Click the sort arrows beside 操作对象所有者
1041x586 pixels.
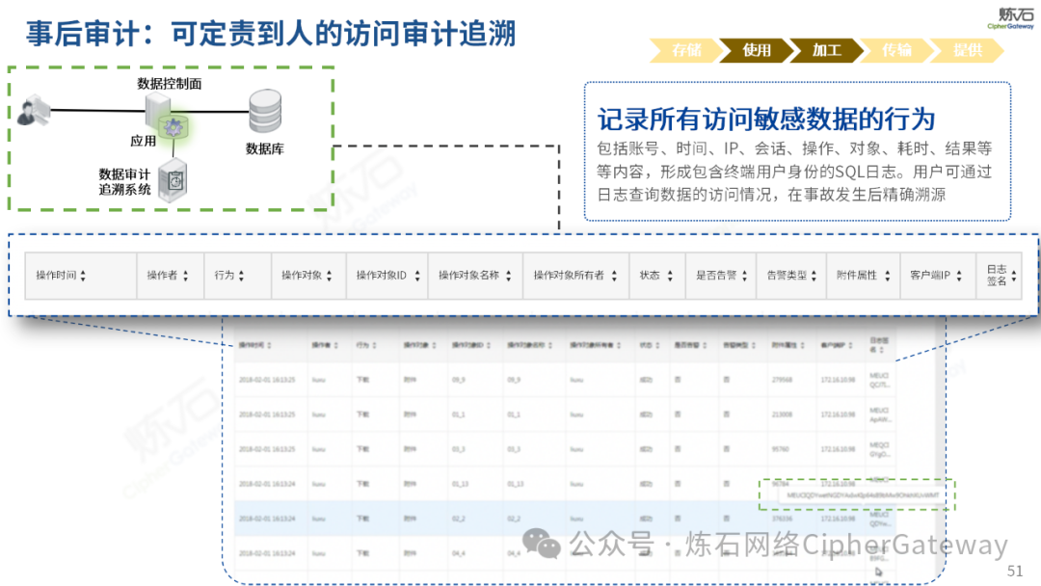(614, 276)
